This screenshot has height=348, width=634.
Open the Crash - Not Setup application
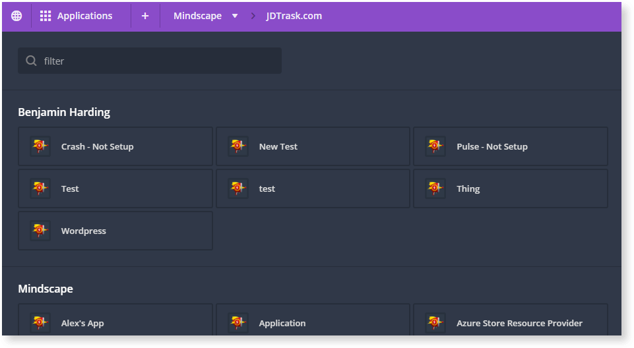click(115, 146)
